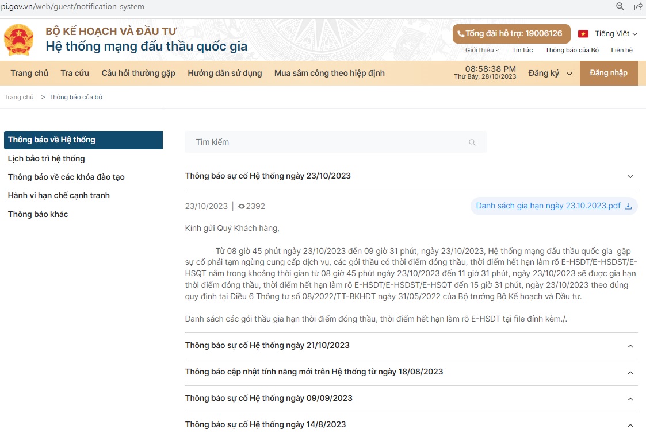The image size is (646, 437).
Task: Expand the 18/08/2023 feature update notice
Action: 630,372
